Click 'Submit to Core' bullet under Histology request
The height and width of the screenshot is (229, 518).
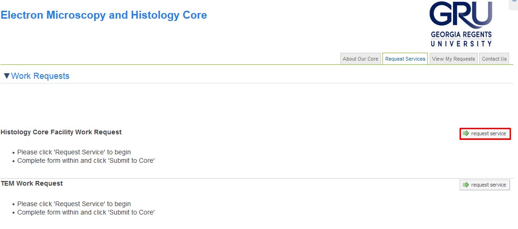[x=86, y=160]
